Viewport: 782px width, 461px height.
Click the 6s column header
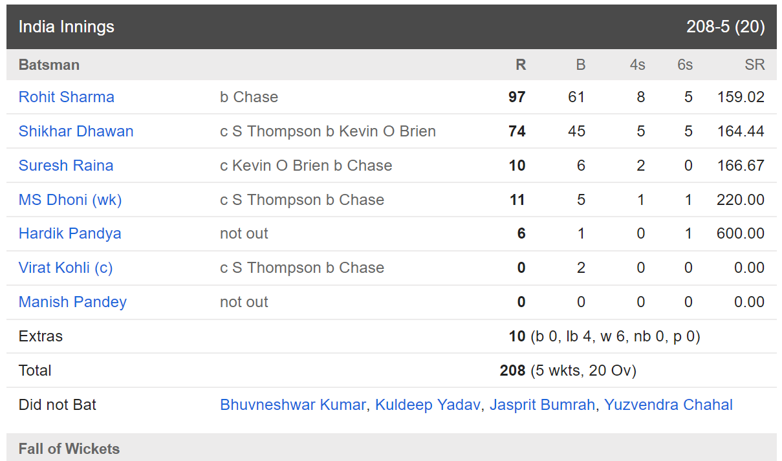click(685, 65)
